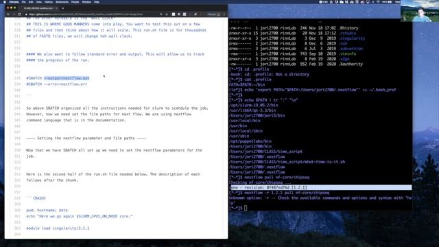Click the what-time-is-it.sh path in the terminal
Screen dimensions: 439x247
(287, 162)
